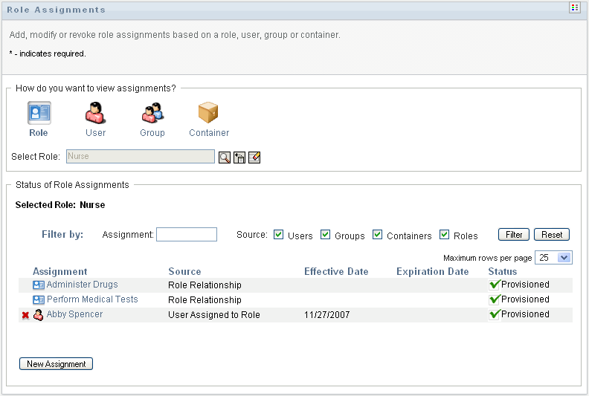Click the search magnifier next to Select Role
This screenshot has width=589, height=396.
(x=225, y=158)
